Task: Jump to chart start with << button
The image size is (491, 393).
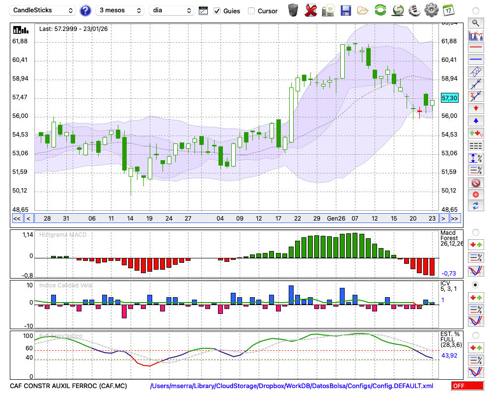Action: coord(17,219)
